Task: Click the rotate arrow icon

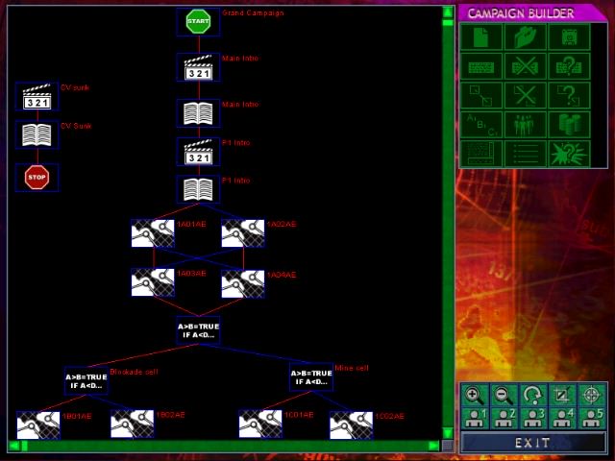Action: [533, 395]
